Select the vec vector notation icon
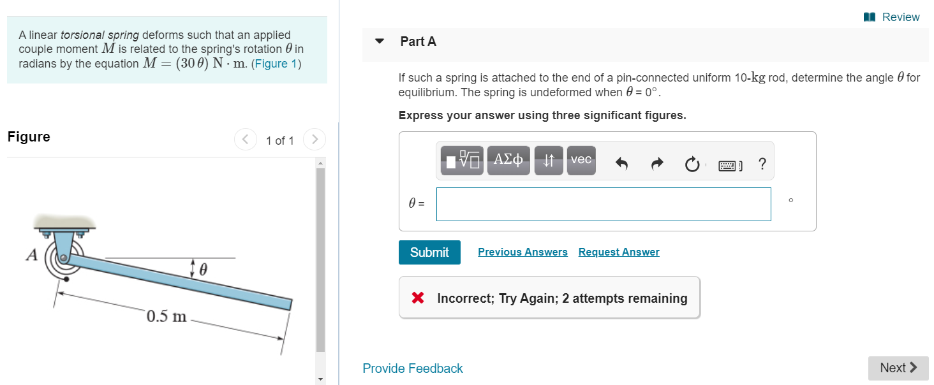The image size is (934, 385). 581,160
